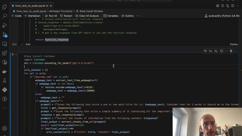Viewport: 242px width, 136px height.
Task: Open notebook toolbar overflow ellipsis after Outline
Action: point(138,16)
